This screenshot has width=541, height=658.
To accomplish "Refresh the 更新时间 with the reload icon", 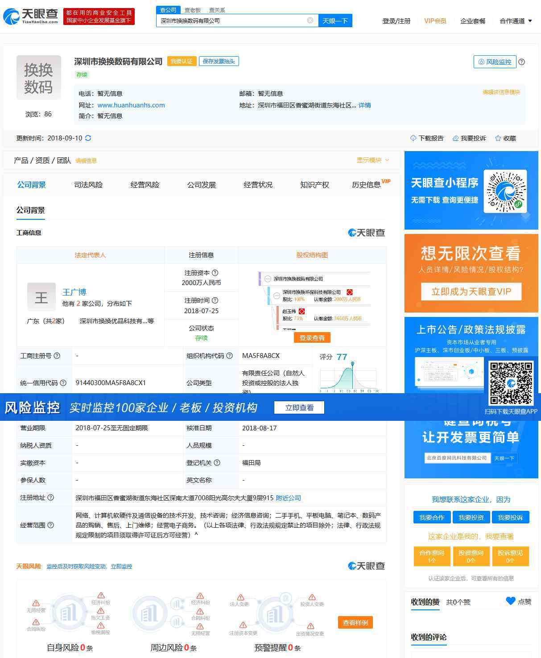I will (x=88, y=138).
